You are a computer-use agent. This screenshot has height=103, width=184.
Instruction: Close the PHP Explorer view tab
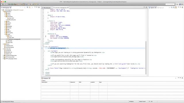(11, 8)
